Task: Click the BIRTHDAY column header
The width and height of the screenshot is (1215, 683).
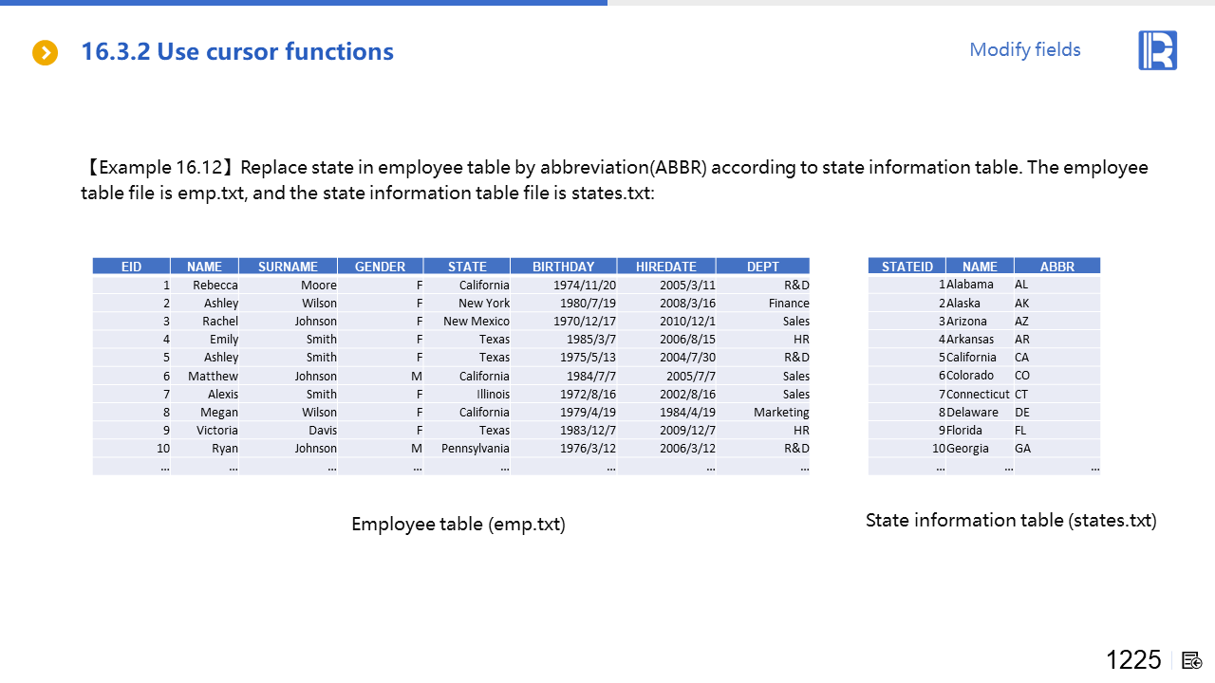Action: pyautogui.click(x=563, y=267)
